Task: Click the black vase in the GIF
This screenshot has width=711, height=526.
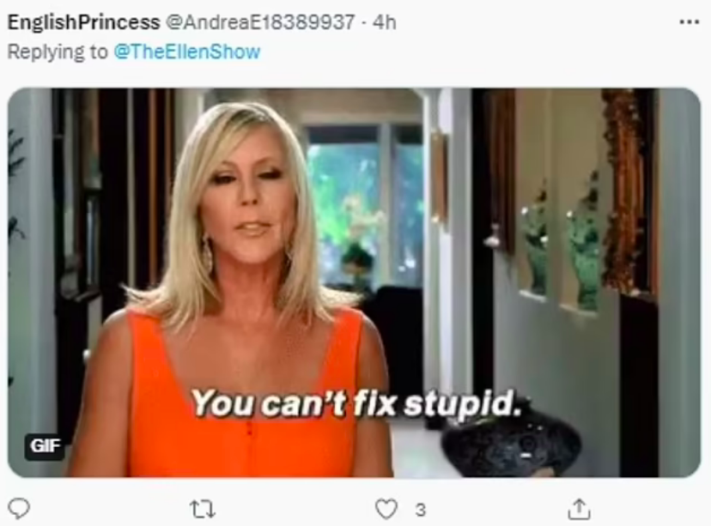Action: 511,444
